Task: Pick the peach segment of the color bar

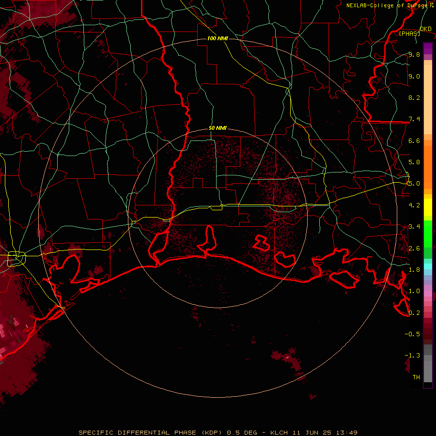Action: (428, 100)
